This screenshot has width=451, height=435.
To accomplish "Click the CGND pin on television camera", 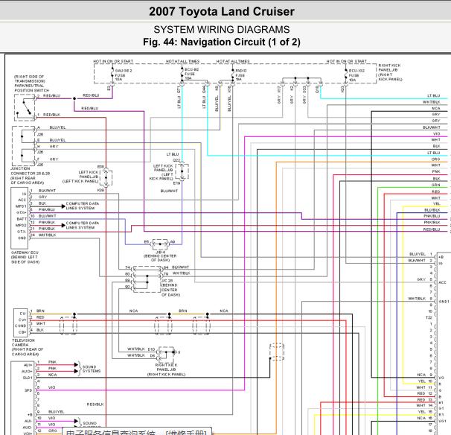I will pyautogui.click(x=20, y=326).
